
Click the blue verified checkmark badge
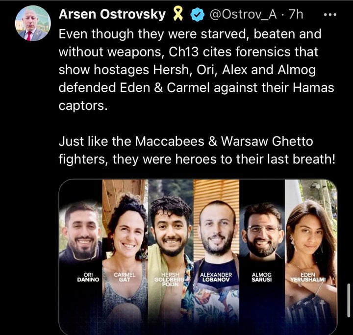coord(197,14)
